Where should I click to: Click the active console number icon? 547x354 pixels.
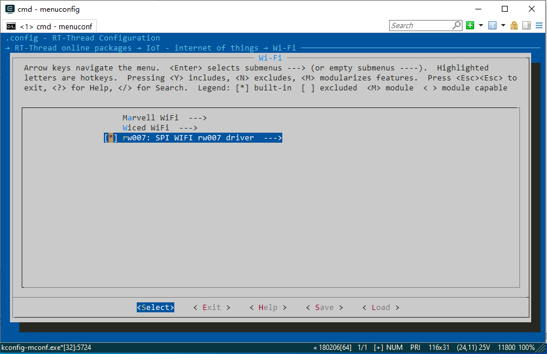pyautogui.click(x=492, y=25)
